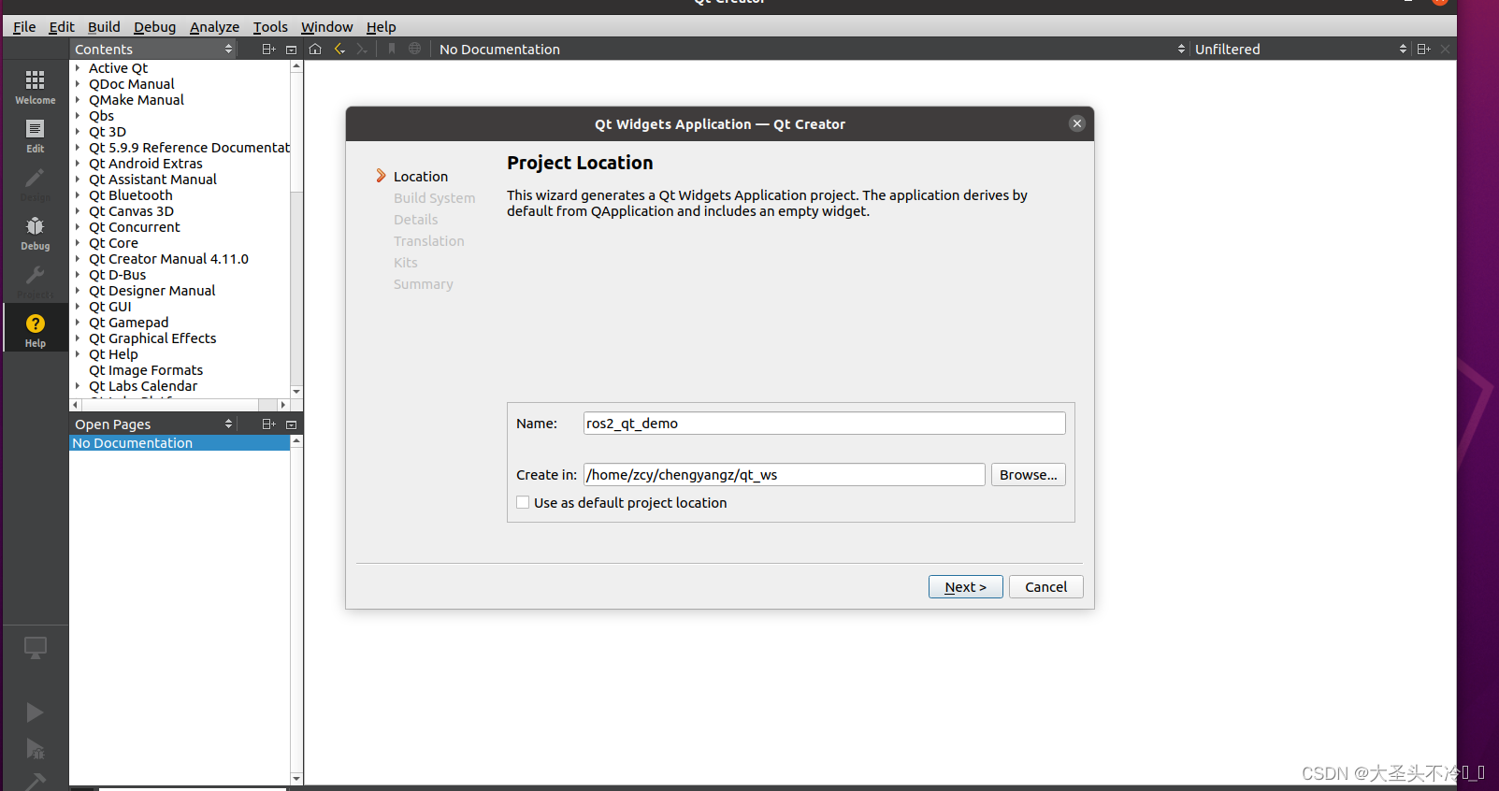Viewport: 1499px width, 791px height.
Task: Split the help viewer pane
Action: (1423, 49)
